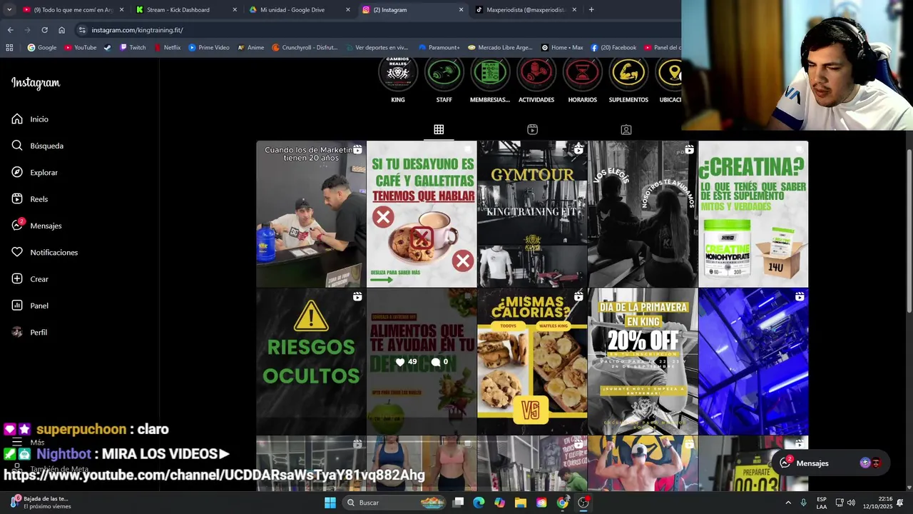Screen dimensions: 913x514
Task: Click the Crear plus icon
Action: [x=17, y=279]
